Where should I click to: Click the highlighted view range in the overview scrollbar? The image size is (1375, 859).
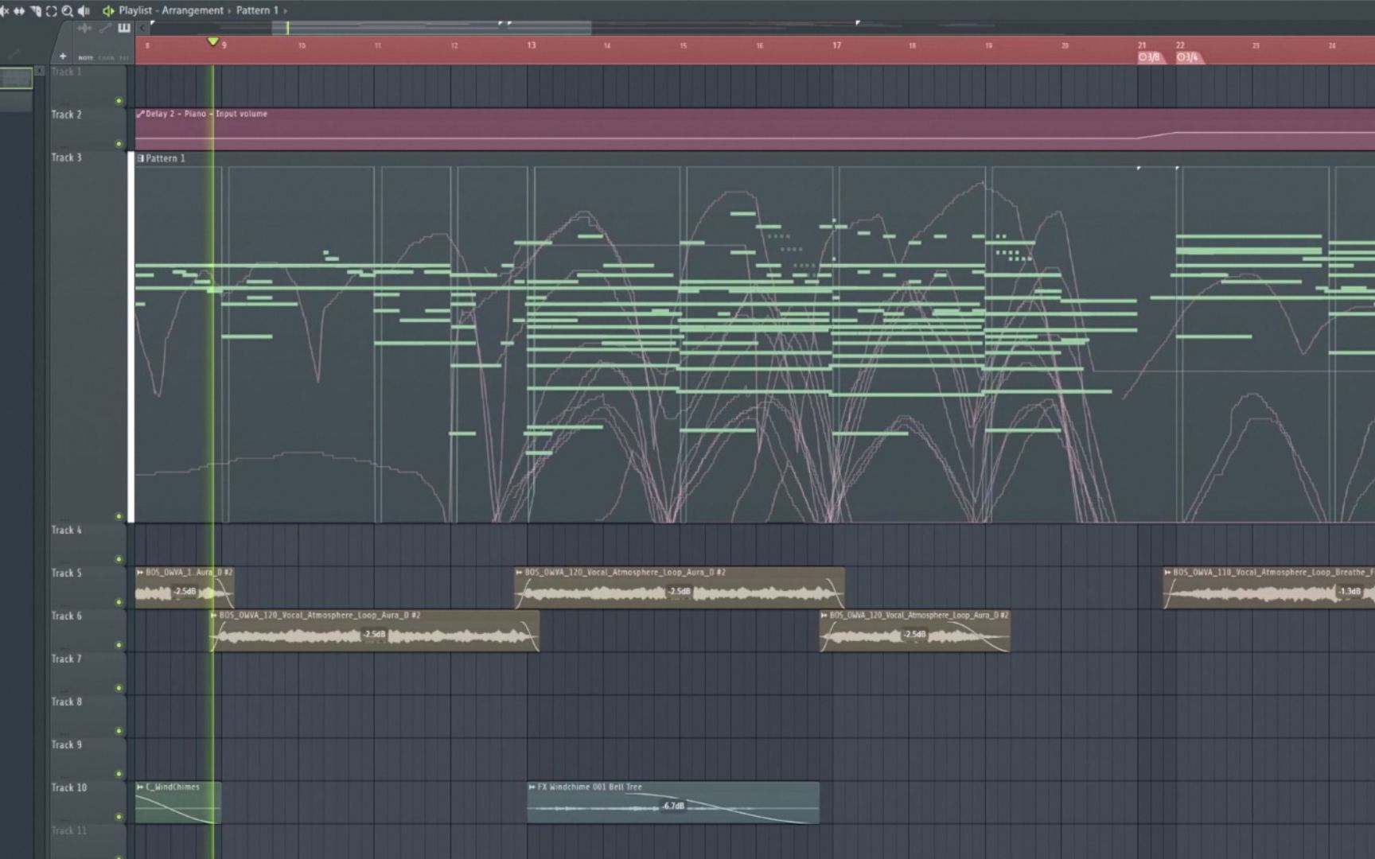pos(431,29)
